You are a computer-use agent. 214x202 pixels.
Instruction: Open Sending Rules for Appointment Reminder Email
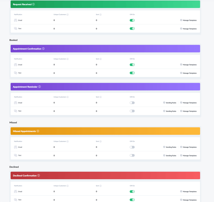[x=170, y=103]
